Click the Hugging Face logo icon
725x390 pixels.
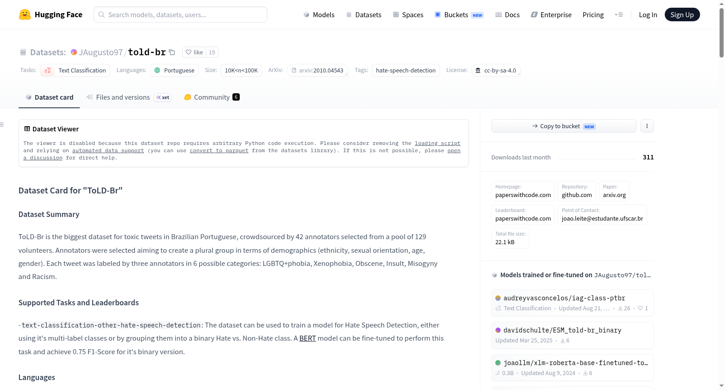tap(25, 14)
